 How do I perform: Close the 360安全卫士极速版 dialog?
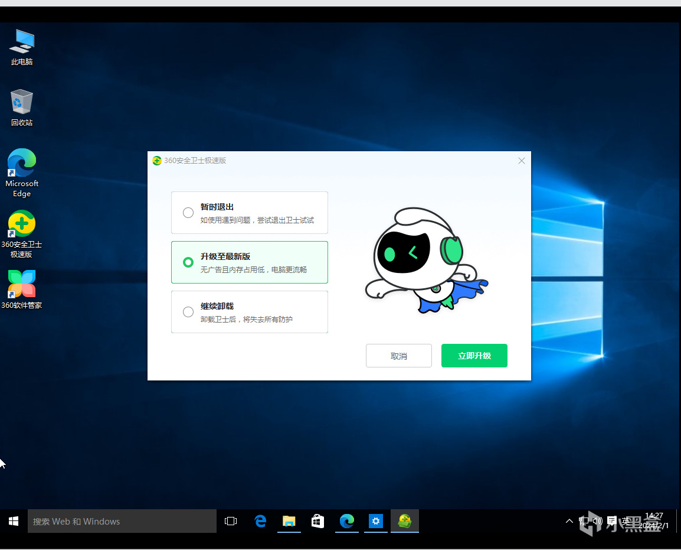[x=522, y=161]
